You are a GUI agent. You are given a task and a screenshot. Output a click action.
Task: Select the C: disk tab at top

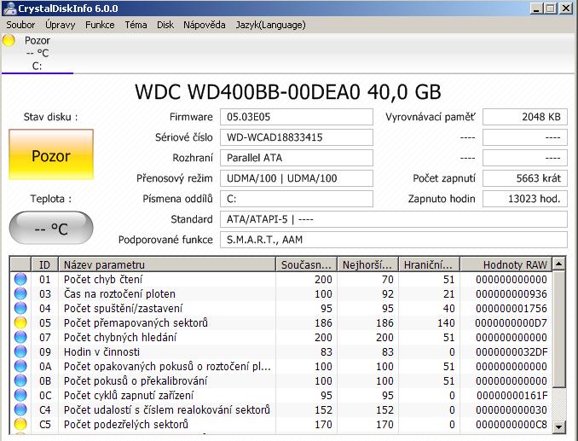pyautogui.click(x=37, y=54)
